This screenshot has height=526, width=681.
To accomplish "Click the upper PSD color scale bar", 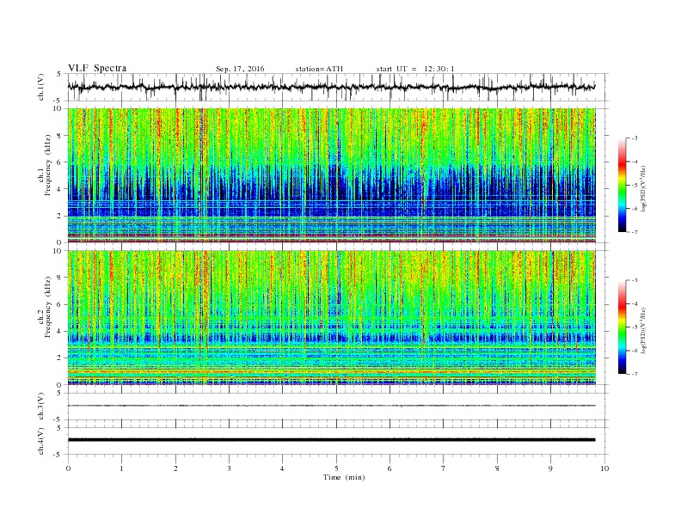I will tap(623, 185).
